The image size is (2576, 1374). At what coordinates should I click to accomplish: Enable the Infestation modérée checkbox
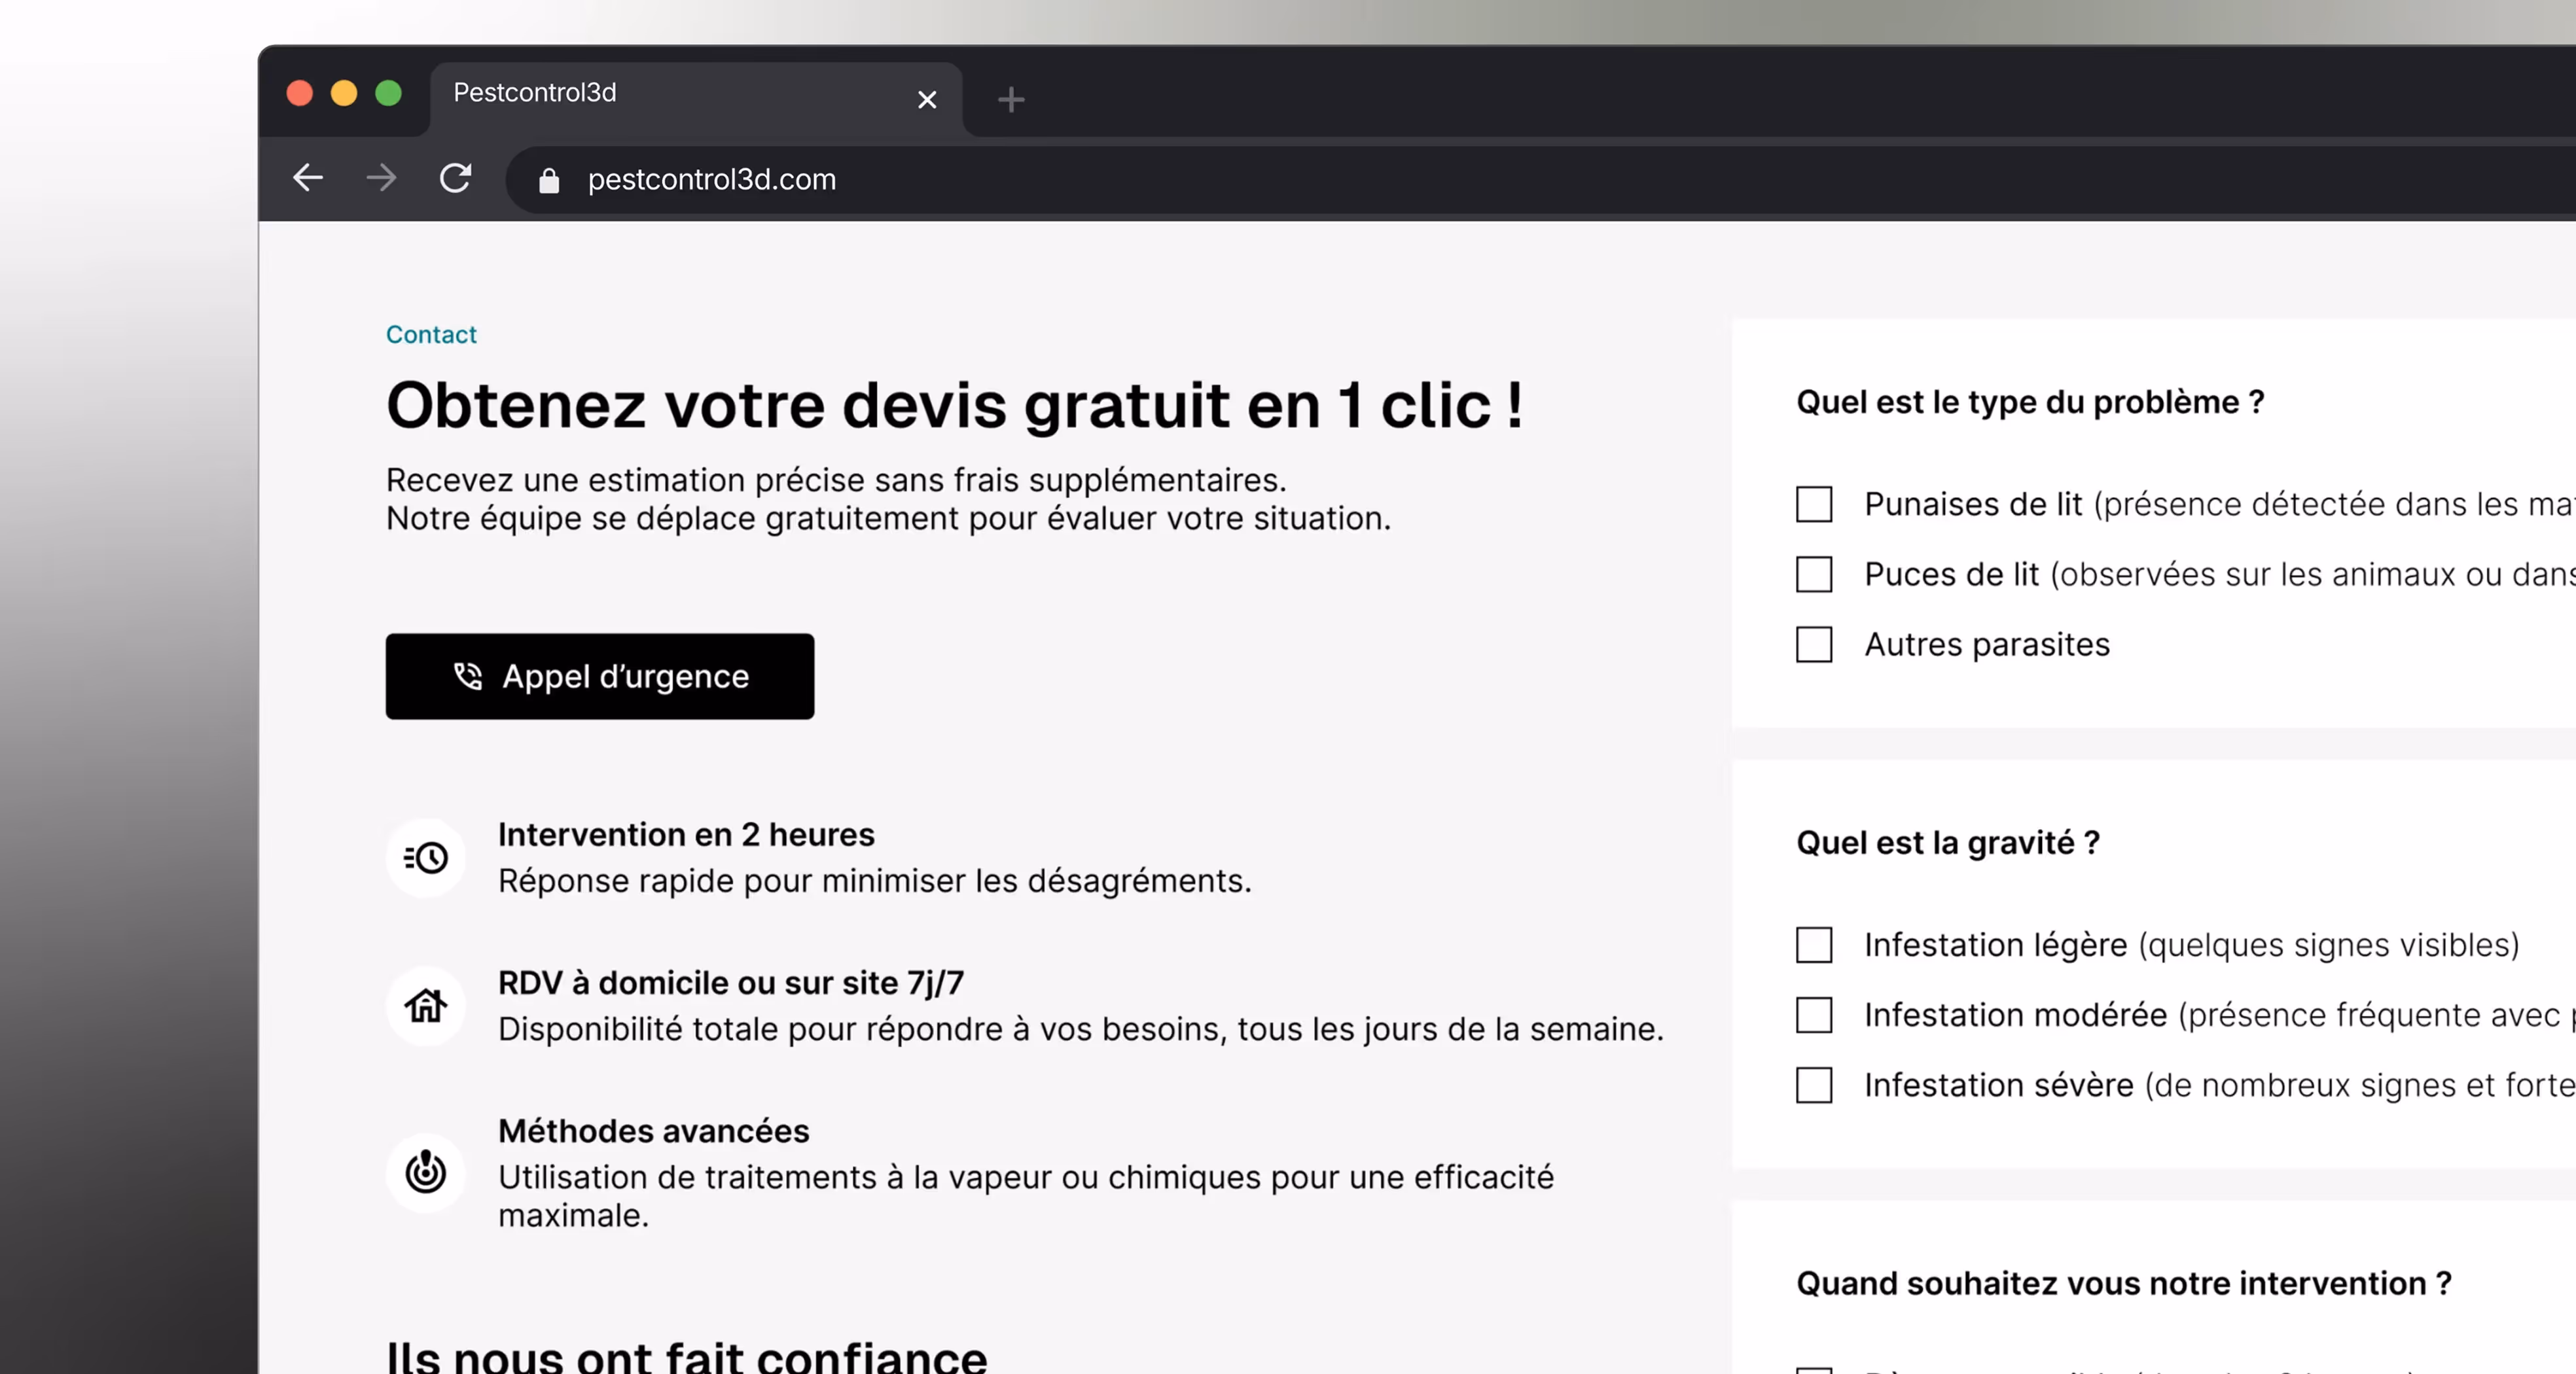pos(1814,1014)
